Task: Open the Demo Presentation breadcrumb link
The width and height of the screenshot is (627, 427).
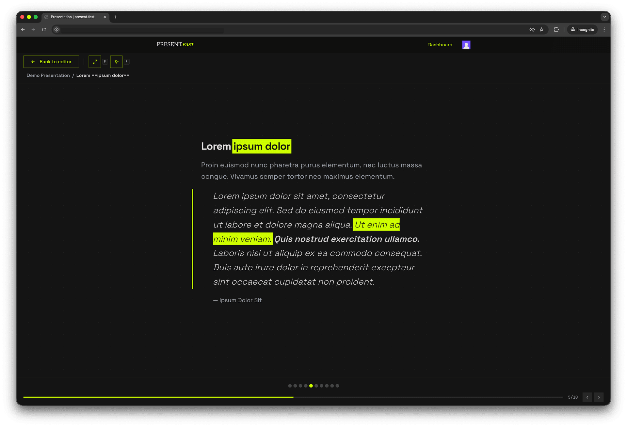Action: [48, 75]
